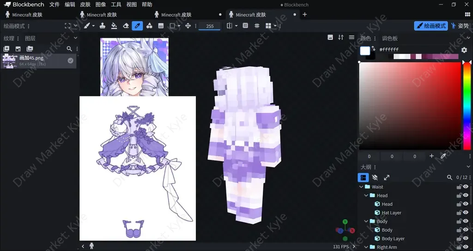The width and height of the screenshot is (473, 251).
Task: Switch to 姿势 mode
Action: (x=461, y=26)
